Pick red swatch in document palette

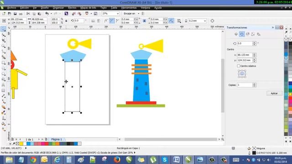point(47,144)
